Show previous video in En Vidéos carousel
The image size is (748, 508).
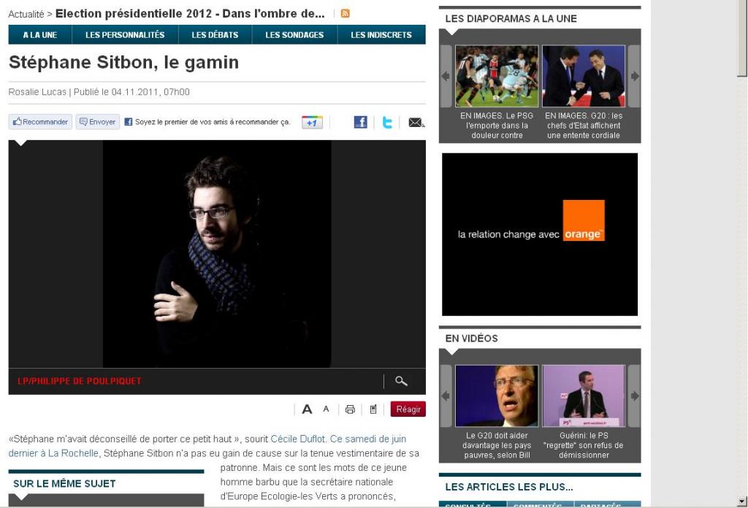(x=446, y=396)
